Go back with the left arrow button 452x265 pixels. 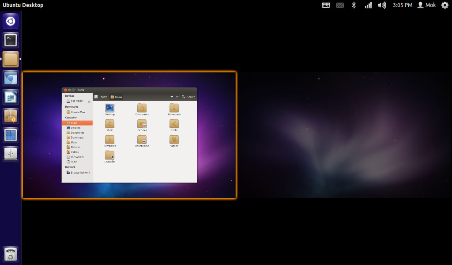point(172,97)
